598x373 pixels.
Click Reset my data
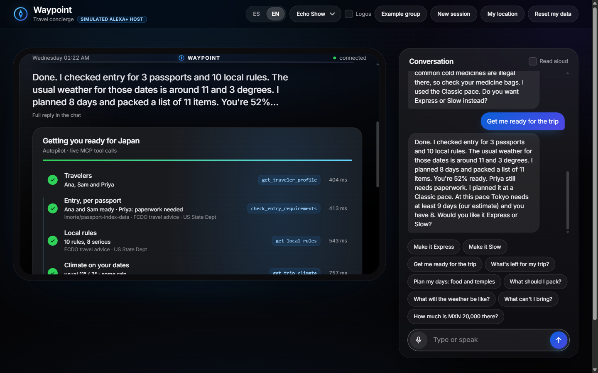553,14
